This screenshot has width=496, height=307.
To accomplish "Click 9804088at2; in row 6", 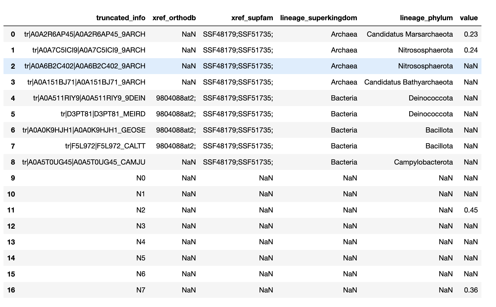I will tap(176, 130).
